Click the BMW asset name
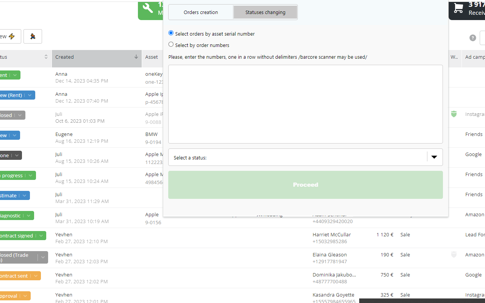 pos(151,134)
